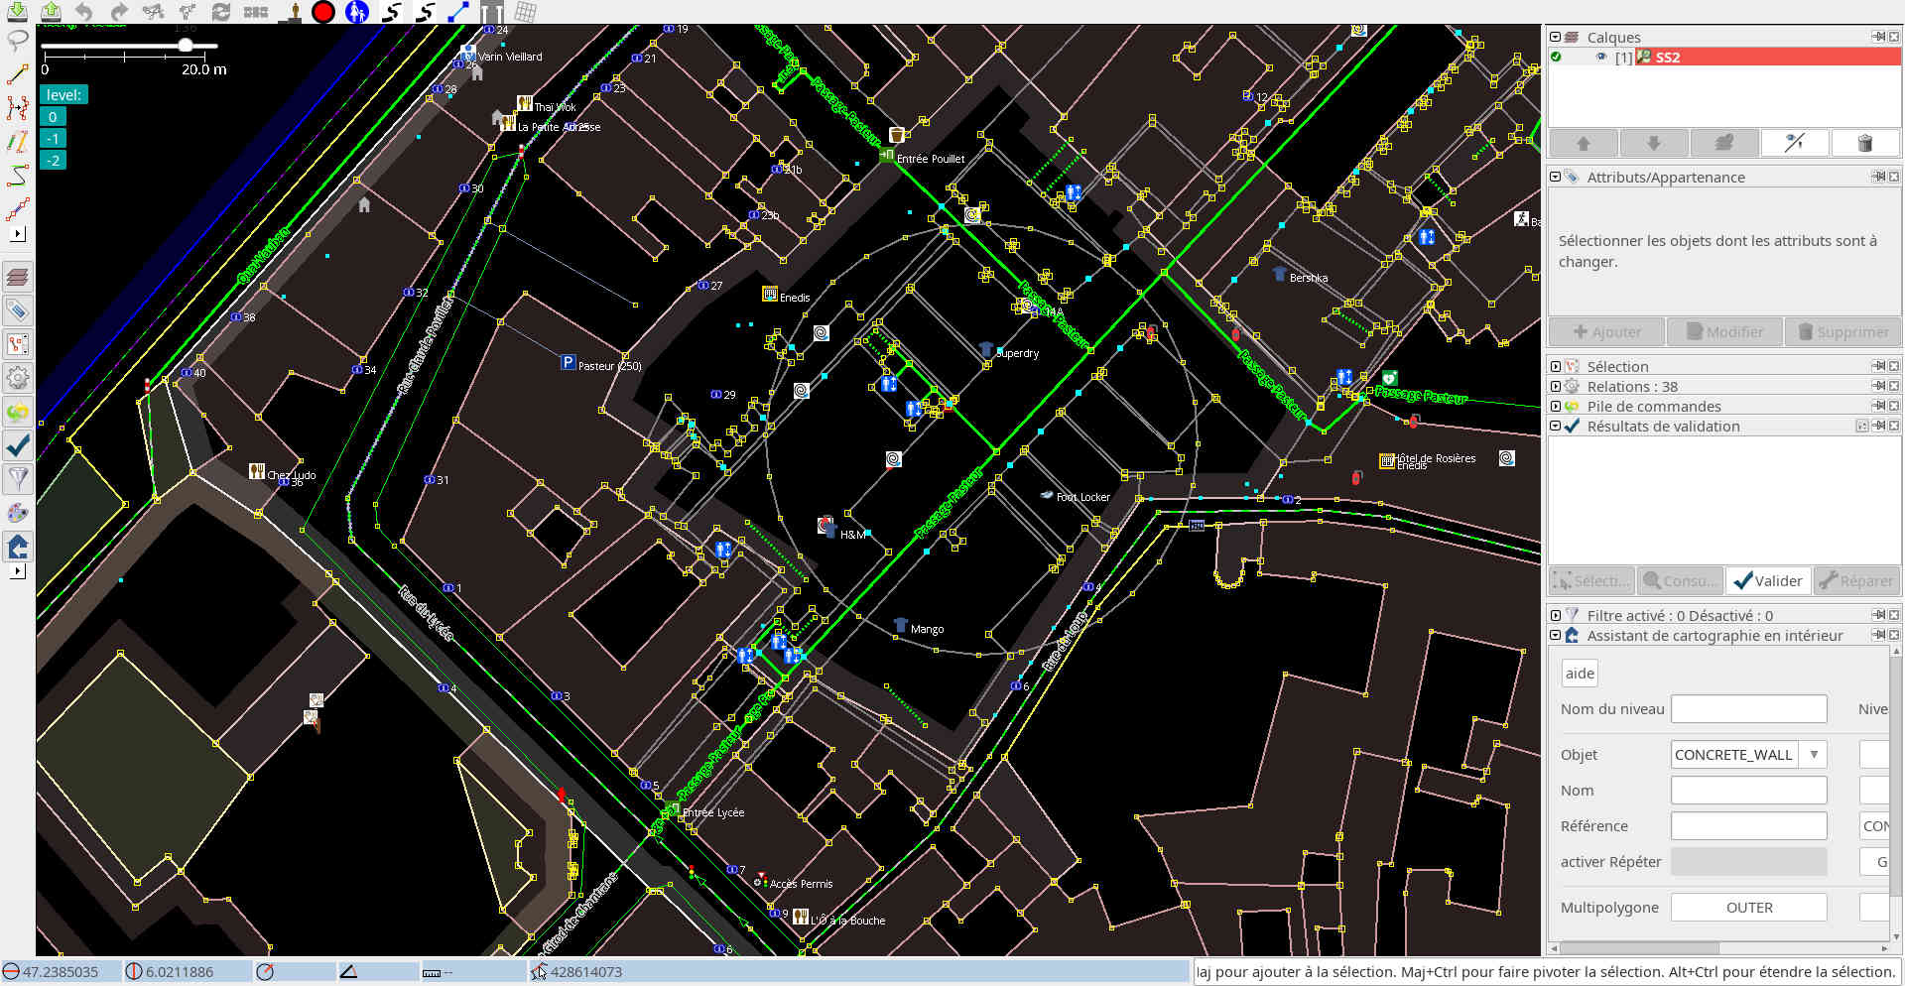Expand the Relations : 38 panel

1556,387
